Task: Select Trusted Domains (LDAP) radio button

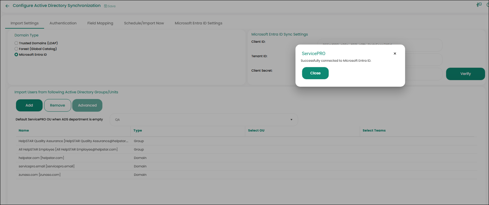Action: 16,43
